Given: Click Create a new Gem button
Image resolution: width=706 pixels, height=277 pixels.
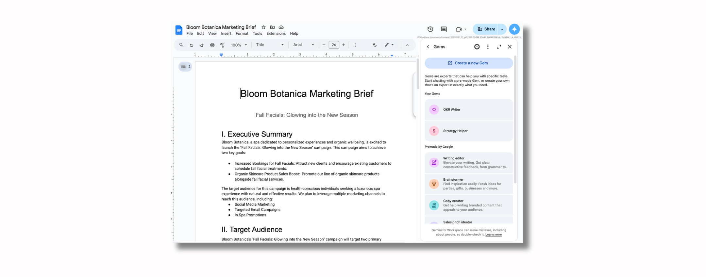Looking at the screenshot, I should pyautogui.click(x=468, y=63).
